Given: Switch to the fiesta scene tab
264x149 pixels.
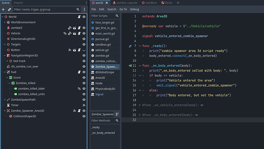Looking at the screenshot, I should tap(167, 3).
